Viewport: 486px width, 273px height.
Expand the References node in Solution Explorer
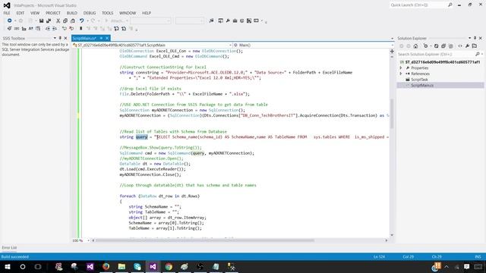tap(401, 74)
